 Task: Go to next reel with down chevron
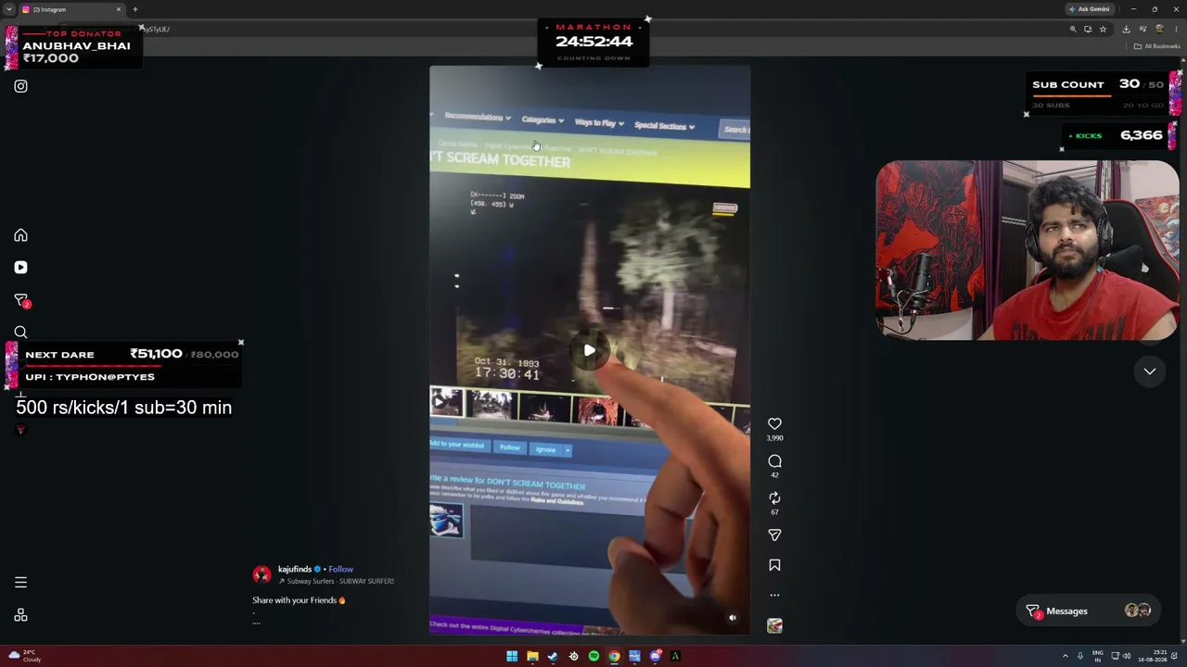1149,371
